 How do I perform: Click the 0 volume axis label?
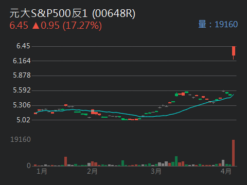tap(29, 165)
